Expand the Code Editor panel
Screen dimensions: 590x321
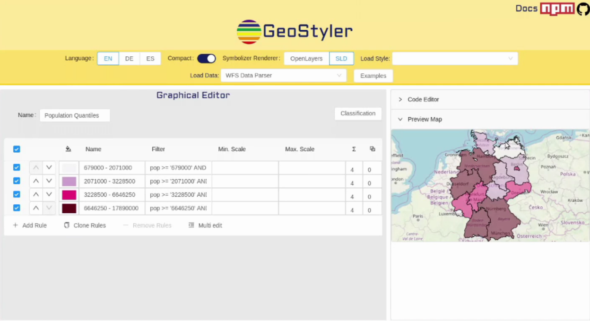[423, 99]
